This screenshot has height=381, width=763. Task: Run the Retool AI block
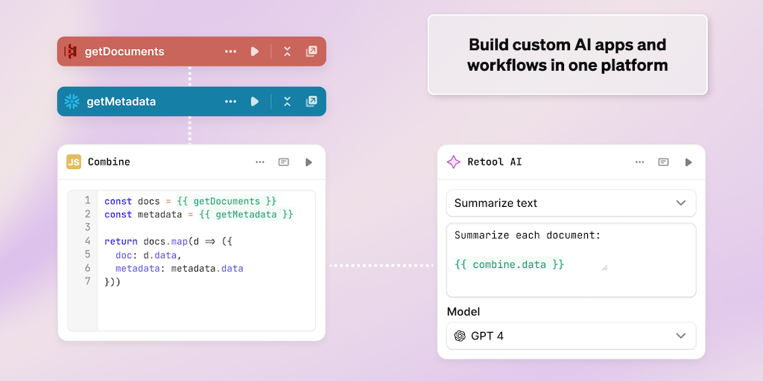(688, 161)
